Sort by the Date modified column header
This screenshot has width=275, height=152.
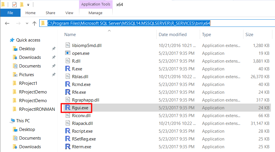coord(173,35)
